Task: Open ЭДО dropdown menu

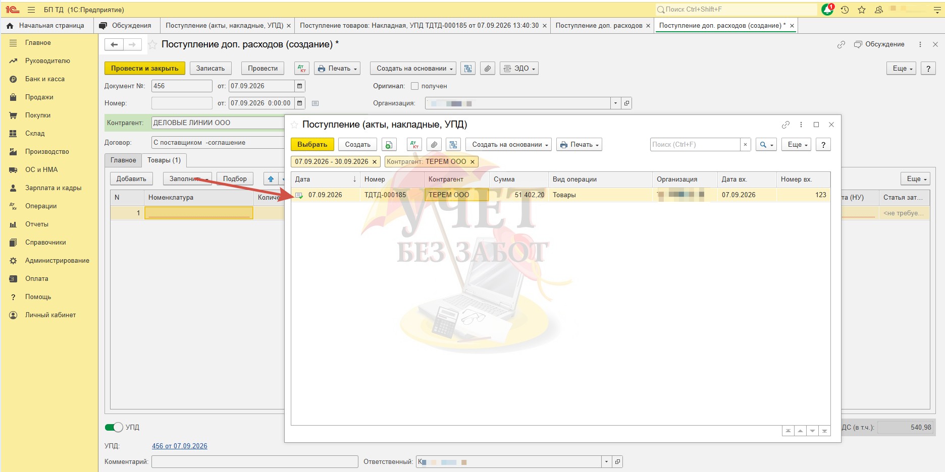Action: 519,68
